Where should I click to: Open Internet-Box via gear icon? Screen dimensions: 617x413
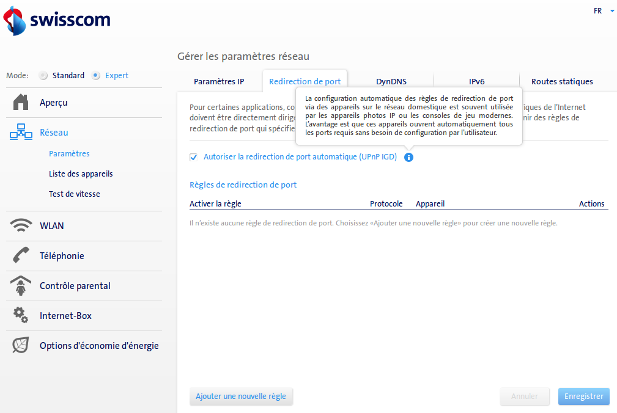click(20, 315)
